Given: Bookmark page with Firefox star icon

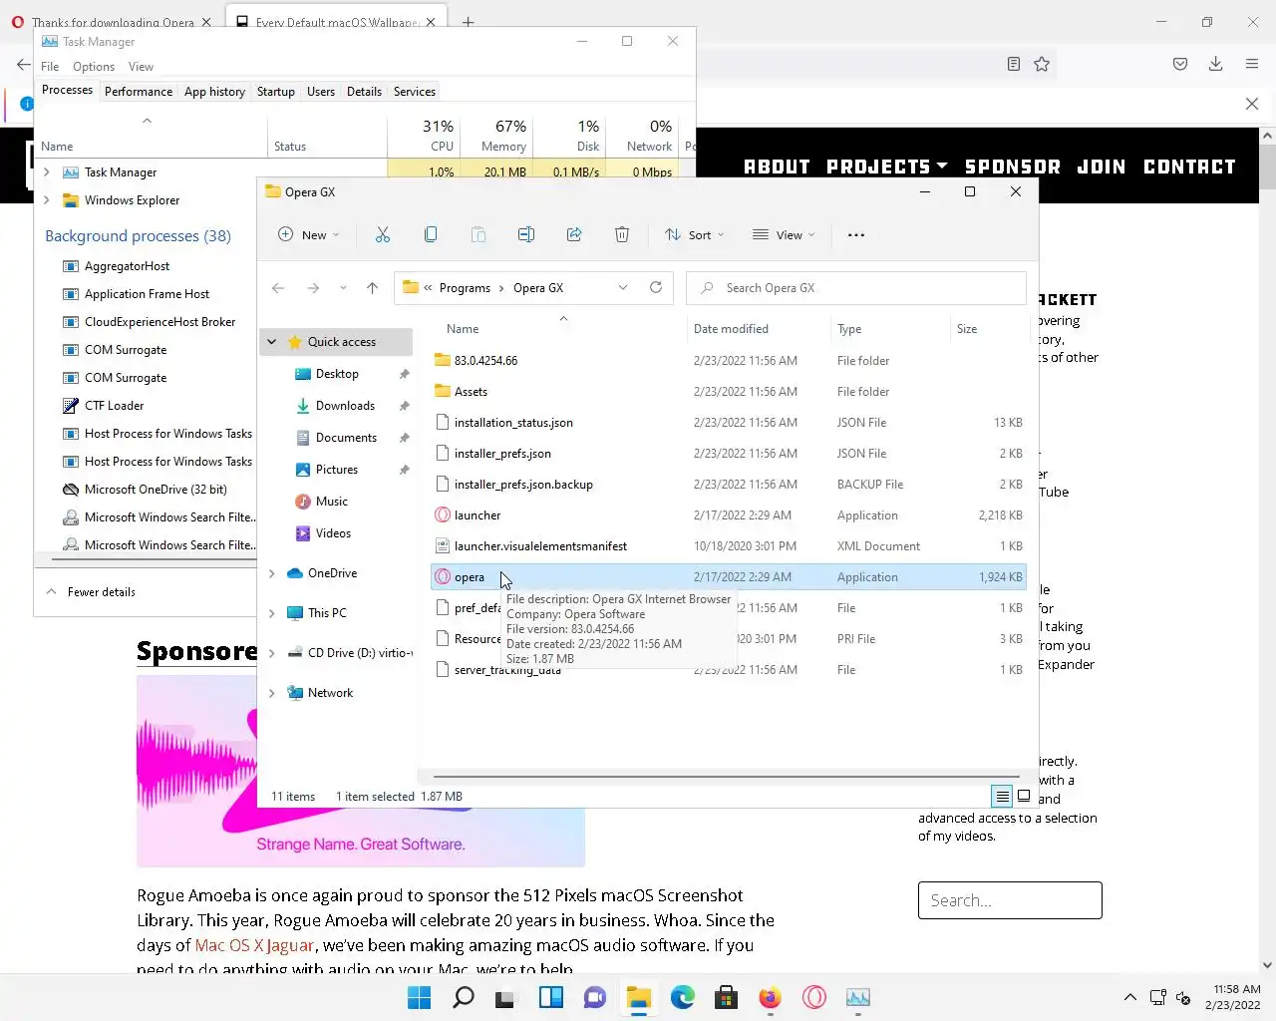Looking at the screenshot, I should pyautogui.click(x=1042, y=64).
